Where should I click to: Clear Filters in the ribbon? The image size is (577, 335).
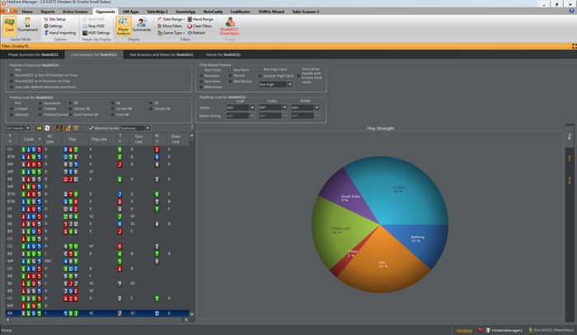pyautogui.click(x=199, y=26)
